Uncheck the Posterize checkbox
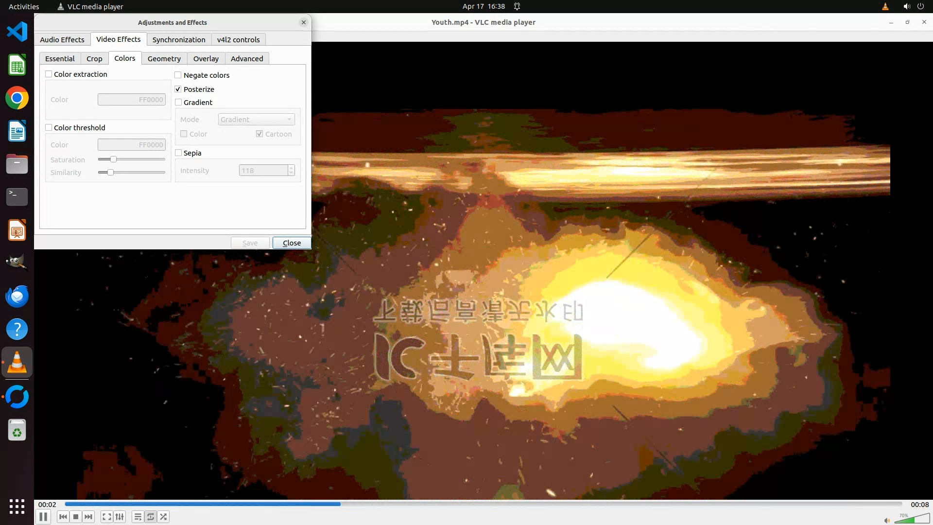This screenshot has width=933, height=525. [178, 89]
